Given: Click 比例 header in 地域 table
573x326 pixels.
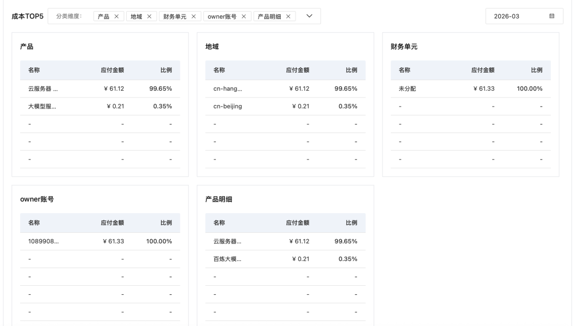Looking at the screenshot, I should coord(351,70).
